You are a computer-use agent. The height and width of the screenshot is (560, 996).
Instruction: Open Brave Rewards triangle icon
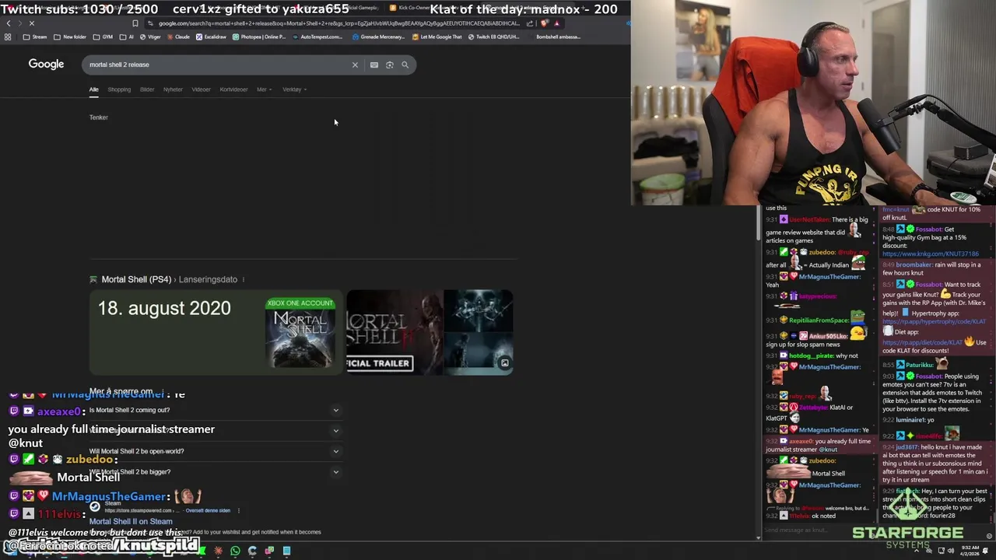coord(556,23)
